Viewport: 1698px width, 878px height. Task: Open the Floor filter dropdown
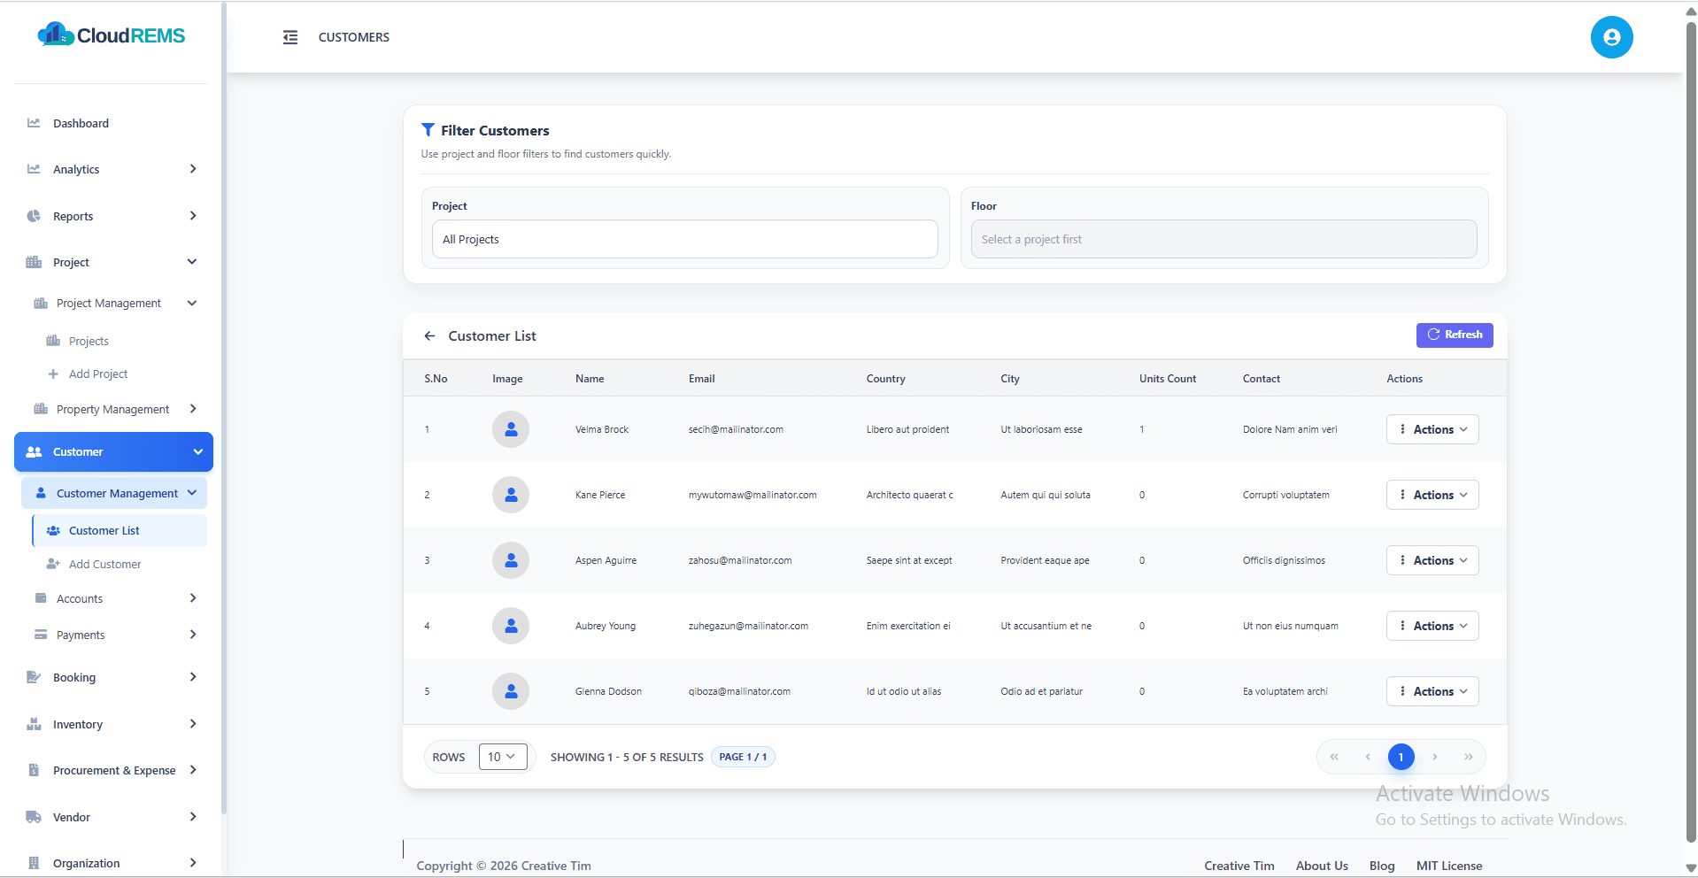1223,239
